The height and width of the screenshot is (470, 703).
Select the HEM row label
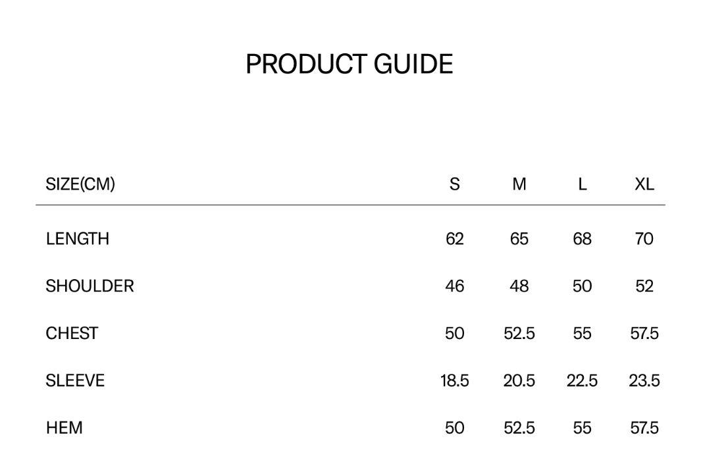[x=64, y=427]
